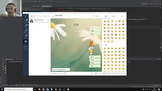Jump to Symbols emoji category heart icon
This screenshot has height=91, width=162.
pos(125,74)
